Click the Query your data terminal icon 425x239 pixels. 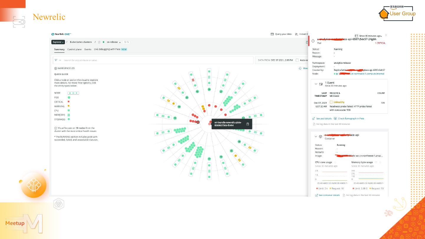pos(272,34)
